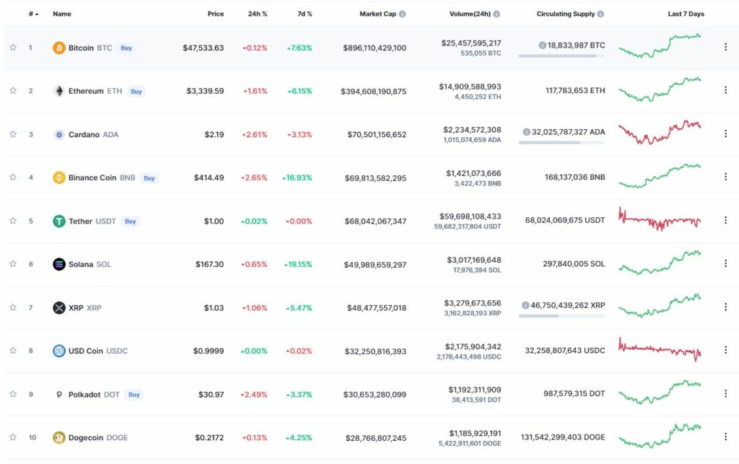This screenshot has width=739, height=464.
Task: Click the Ethereum diamond logo icon
Action: pos(59,91)
